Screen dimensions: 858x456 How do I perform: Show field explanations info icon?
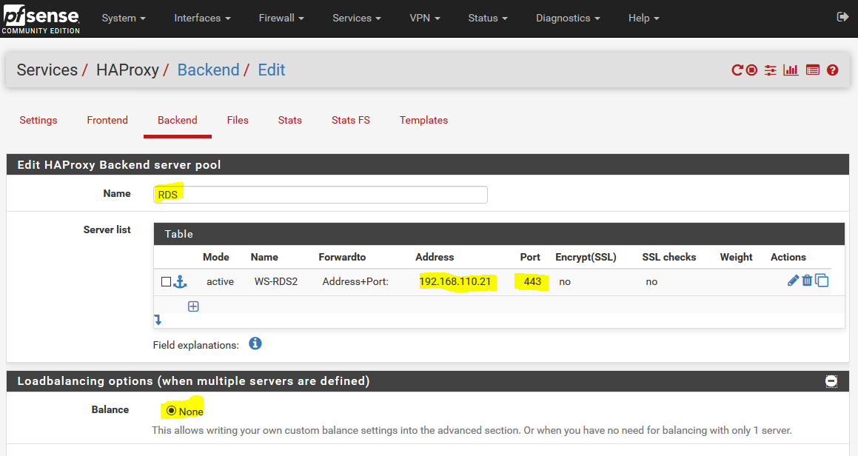(255, 343)
